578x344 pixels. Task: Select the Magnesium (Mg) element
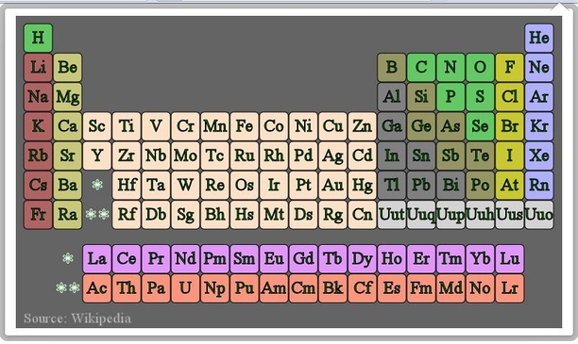pos(67,97)
